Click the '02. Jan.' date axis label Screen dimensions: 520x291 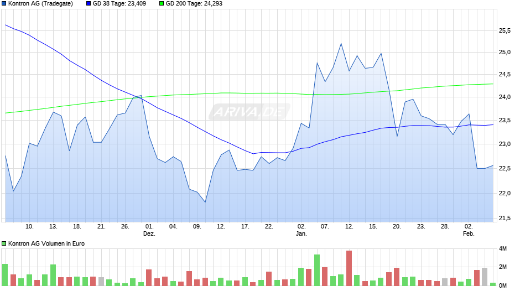[x=301, y=230]
